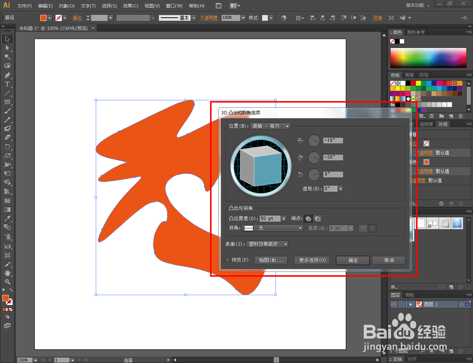Click the Y-axis rotation angle field
Viewport: 473px width, 363px height.
click(333, 157)
